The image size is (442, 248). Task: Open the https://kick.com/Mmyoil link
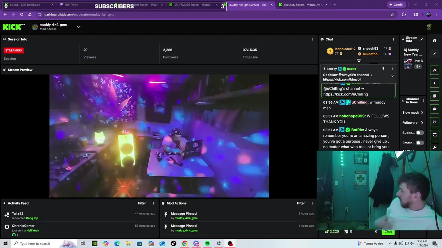pyautogui.click(x=342, y=80)
